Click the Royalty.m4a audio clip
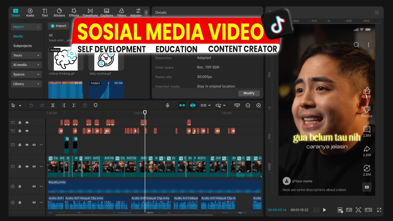 click(154, 187)
